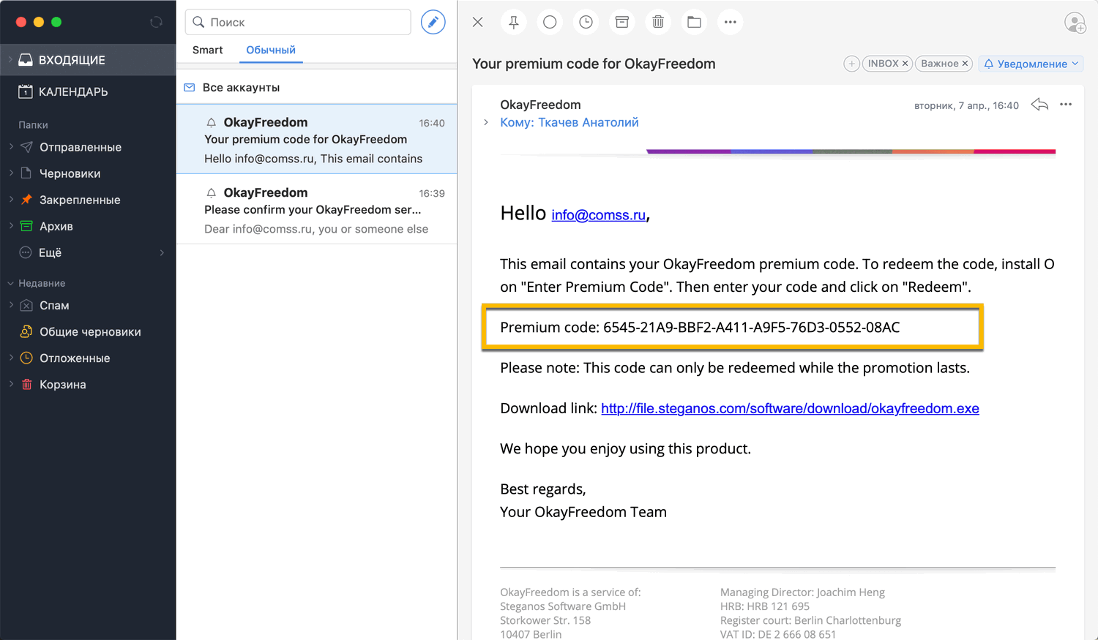Screen dimensions: 1098x640
Task: Pin the email using the pin icon
Action: (514, 22)
